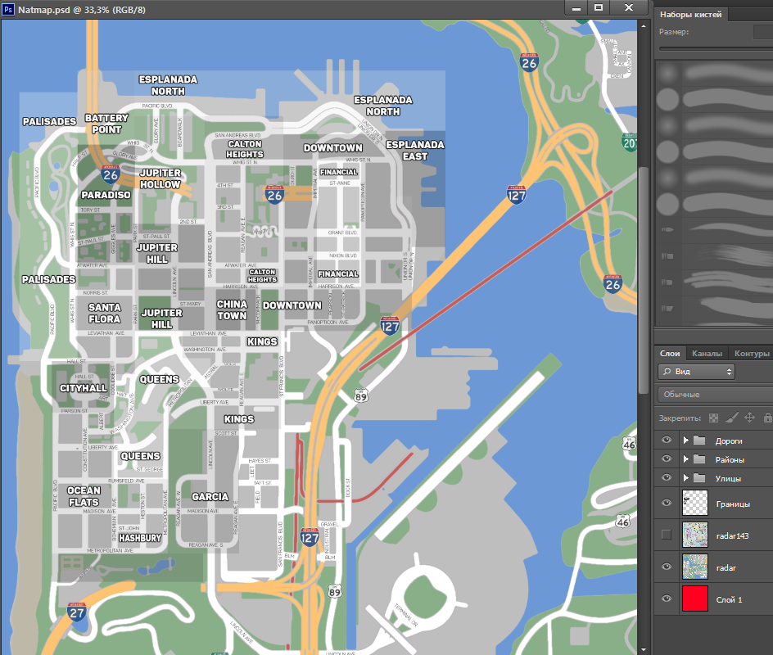Screen dimensions: 773x655
Task: Hide the Районы layer group
Action: click(x=667, y=458)
